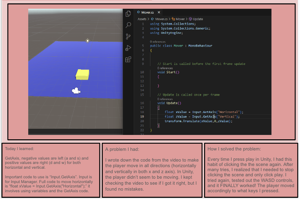The image size is (300, 199).
Task: Open the Search magnifier in activity bar
Action: pos(128,25)
